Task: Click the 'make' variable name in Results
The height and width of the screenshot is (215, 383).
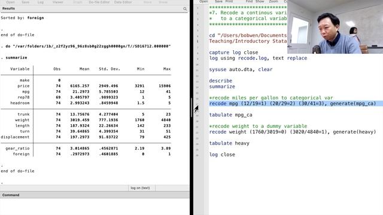Action: (25, 80)
